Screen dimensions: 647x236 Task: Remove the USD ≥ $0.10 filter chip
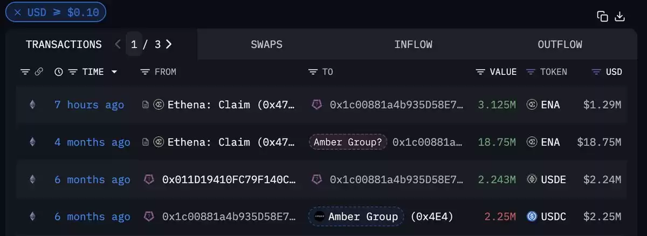18,12
